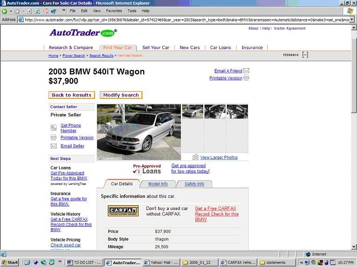The image size is (357, 267).
Task: Click the AutoTrader.com logo
Action: point(83,33)
